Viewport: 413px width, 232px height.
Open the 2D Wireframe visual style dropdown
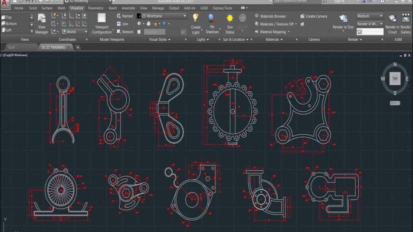click(x=162, y=16)
